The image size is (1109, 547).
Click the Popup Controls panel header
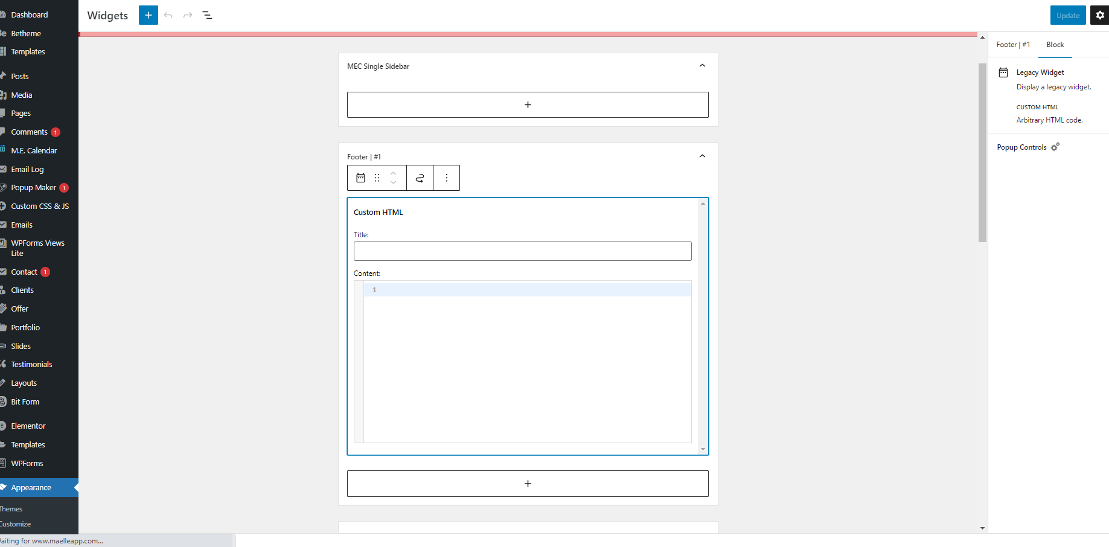tap(1049, 147)
